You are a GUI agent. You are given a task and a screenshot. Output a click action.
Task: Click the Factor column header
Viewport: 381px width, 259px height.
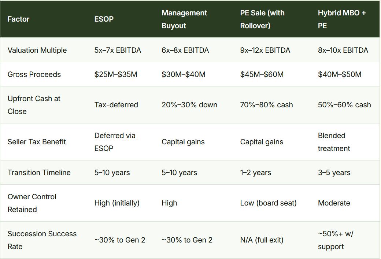pyautogui.click(x=18, y=19)
